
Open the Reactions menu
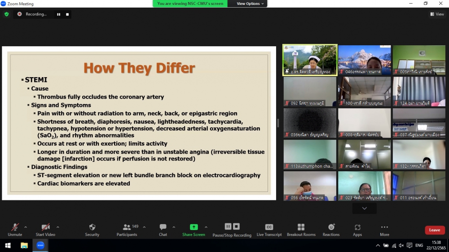pos(331,227)
